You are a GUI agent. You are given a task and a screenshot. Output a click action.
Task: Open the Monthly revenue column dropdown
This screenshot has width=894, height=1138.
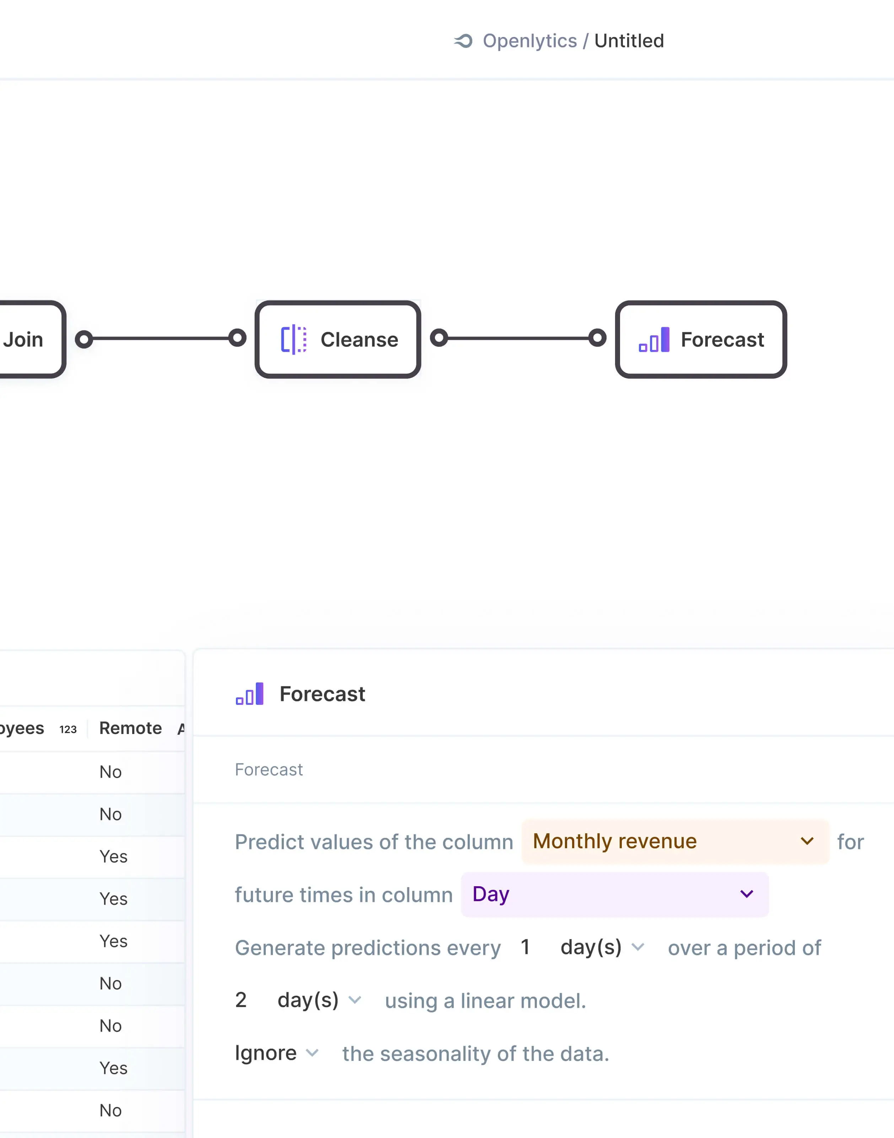point(675,841)
